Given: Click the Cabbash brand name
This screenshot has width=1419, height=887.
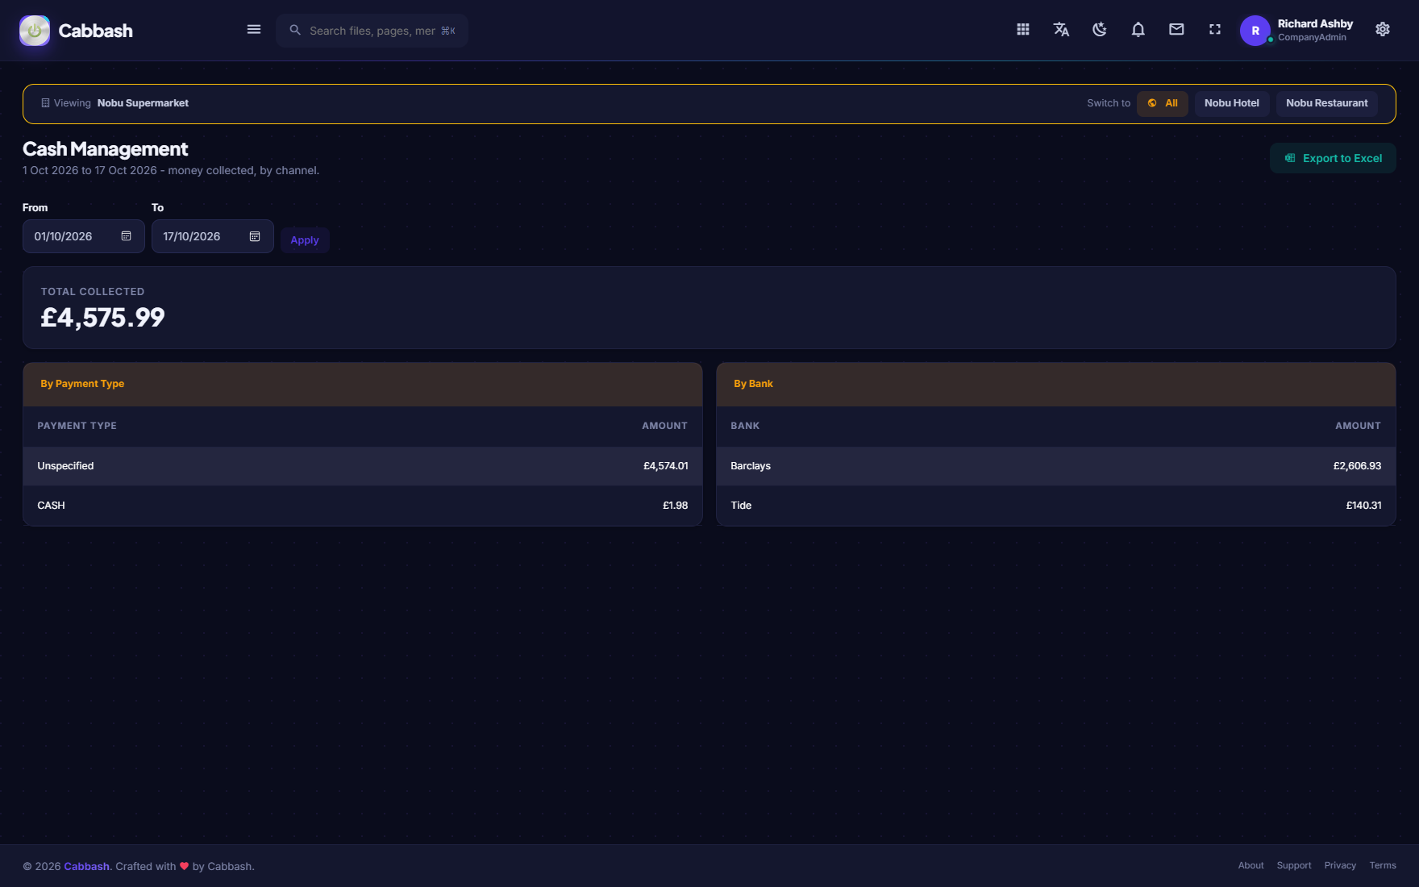Looking at the screenshot, I should [95, 31].
